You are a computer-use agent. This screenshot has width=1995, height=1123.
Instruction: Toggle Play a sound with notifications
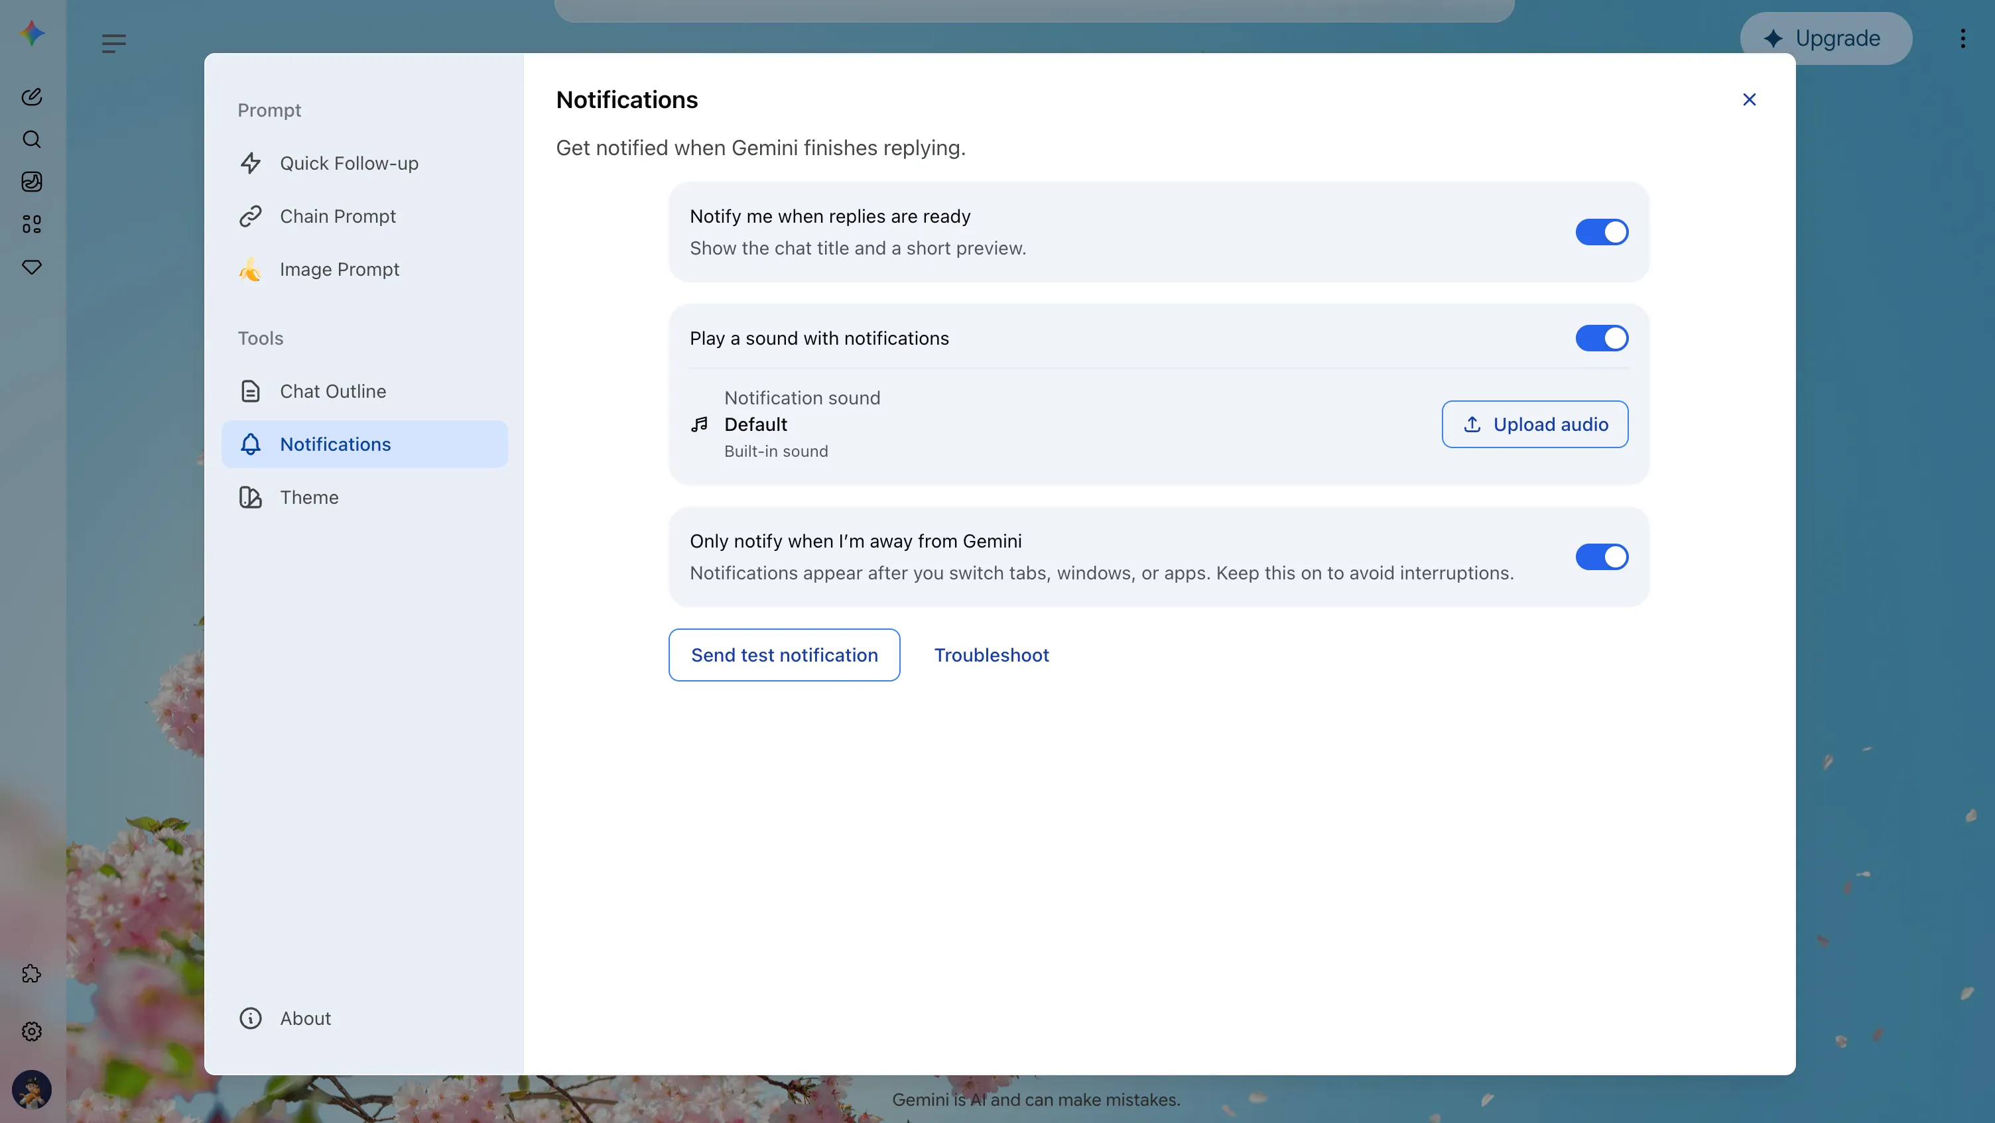(1602, 338)
